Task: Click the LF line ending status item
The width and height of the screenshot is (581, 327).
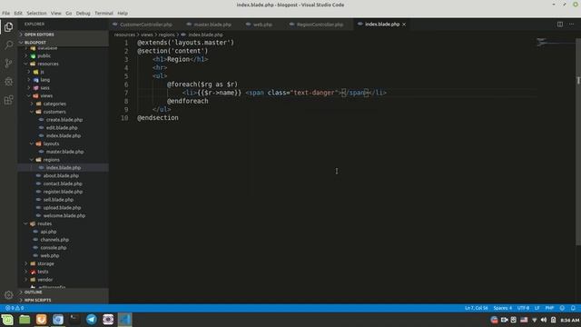Action: [537, 308]
